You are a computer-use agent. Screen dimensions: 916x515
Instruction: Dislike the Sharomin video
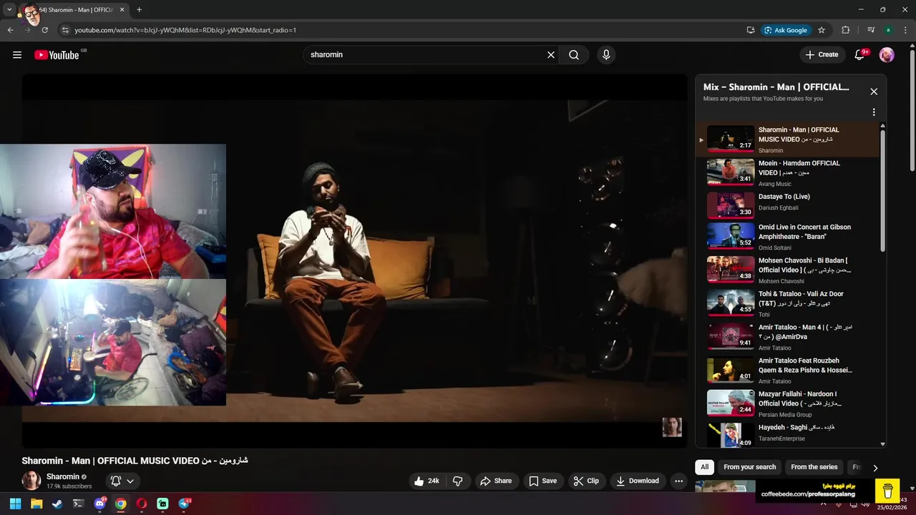click(458, 481)
